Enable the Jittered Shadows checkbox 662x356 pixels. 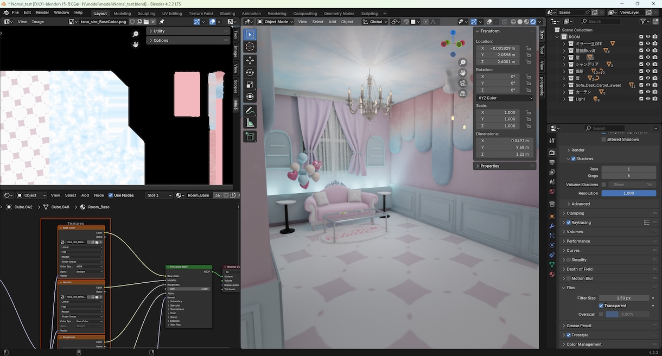pos(604,139)
